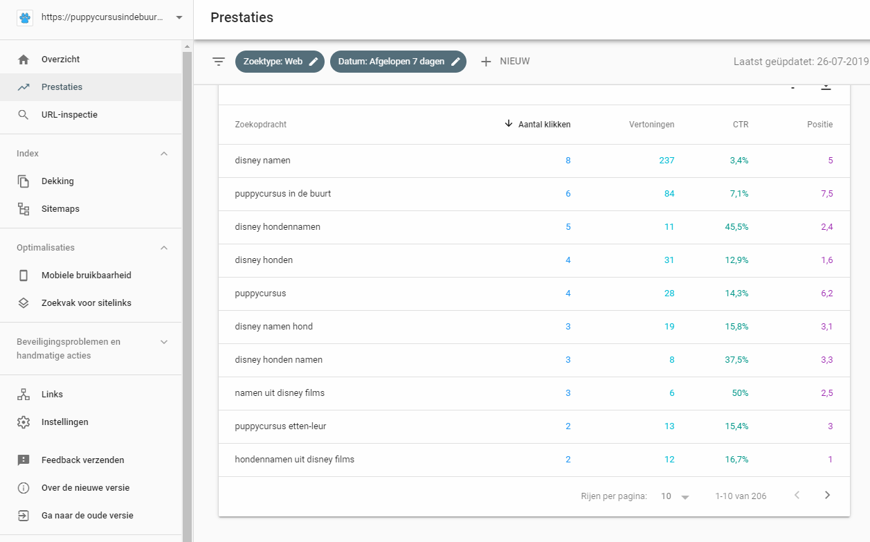Click the 1-10 van 206 pagination text
Viewport: 870px width, 542px height.
(x=741, y=496)
